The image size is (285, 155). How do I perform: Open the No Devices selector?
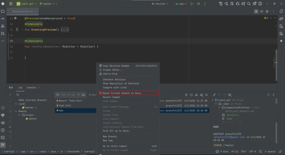160,4
